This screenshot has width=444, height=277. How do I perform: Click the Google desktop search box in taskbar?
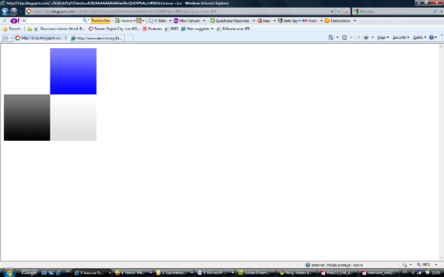click(x=29, y=273)
